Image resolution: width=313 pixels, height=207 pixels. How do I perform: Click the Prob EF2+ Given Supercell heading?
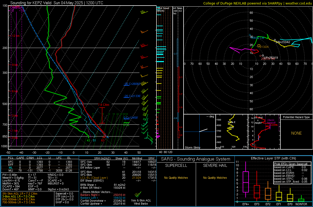click(x=291, y=164)
